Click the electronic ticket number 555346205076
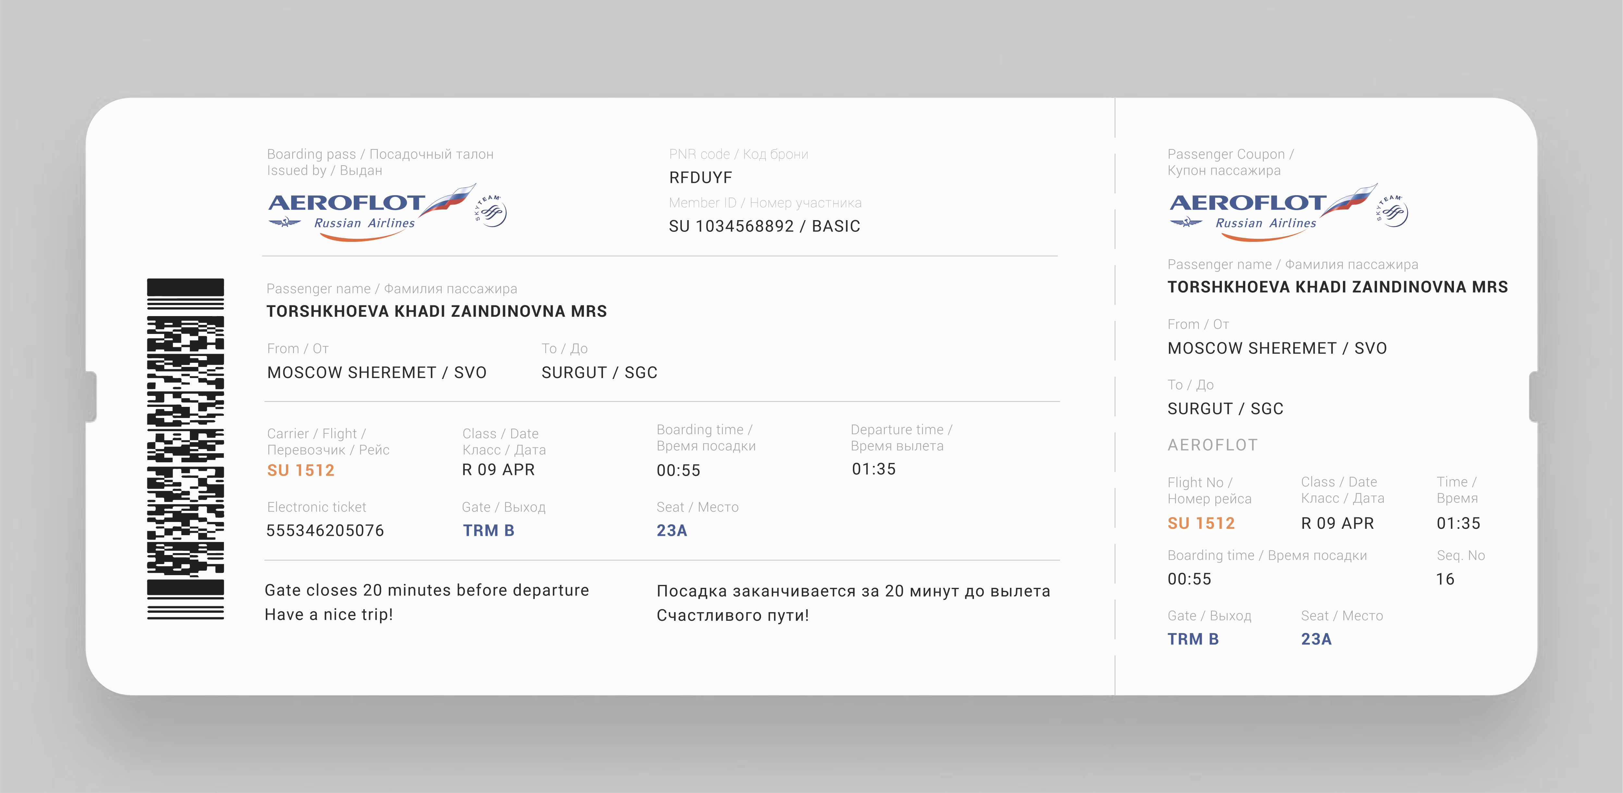The height and width of the screenshot is (793, 1623). 325,530
